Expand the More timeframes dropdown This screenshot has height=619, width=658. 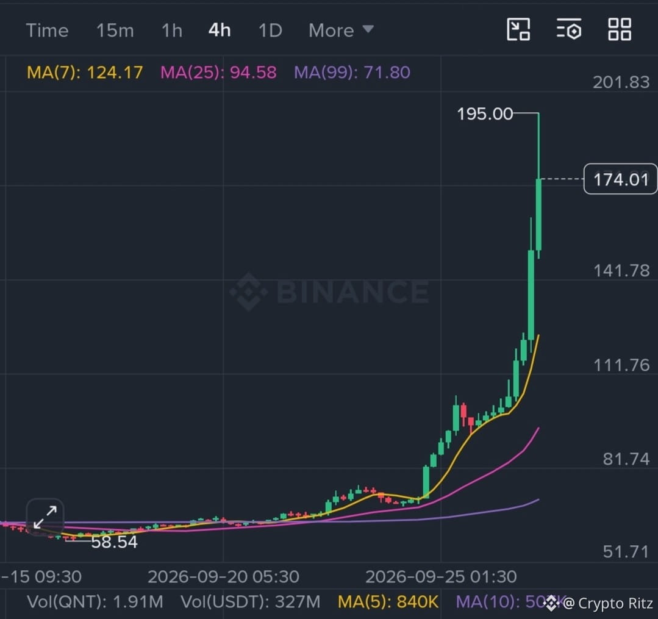click(x=341, y=30)
